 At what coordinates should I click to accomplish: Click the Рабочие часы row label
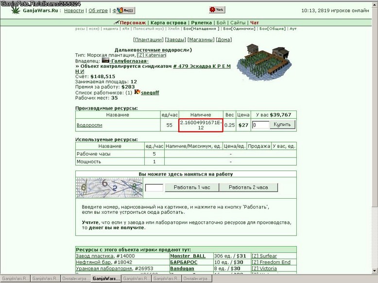pos(94,154)
